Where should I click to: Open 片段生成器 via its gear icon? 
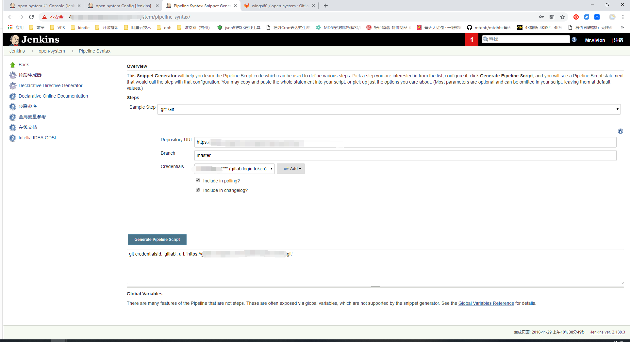(x=12, y=75)
